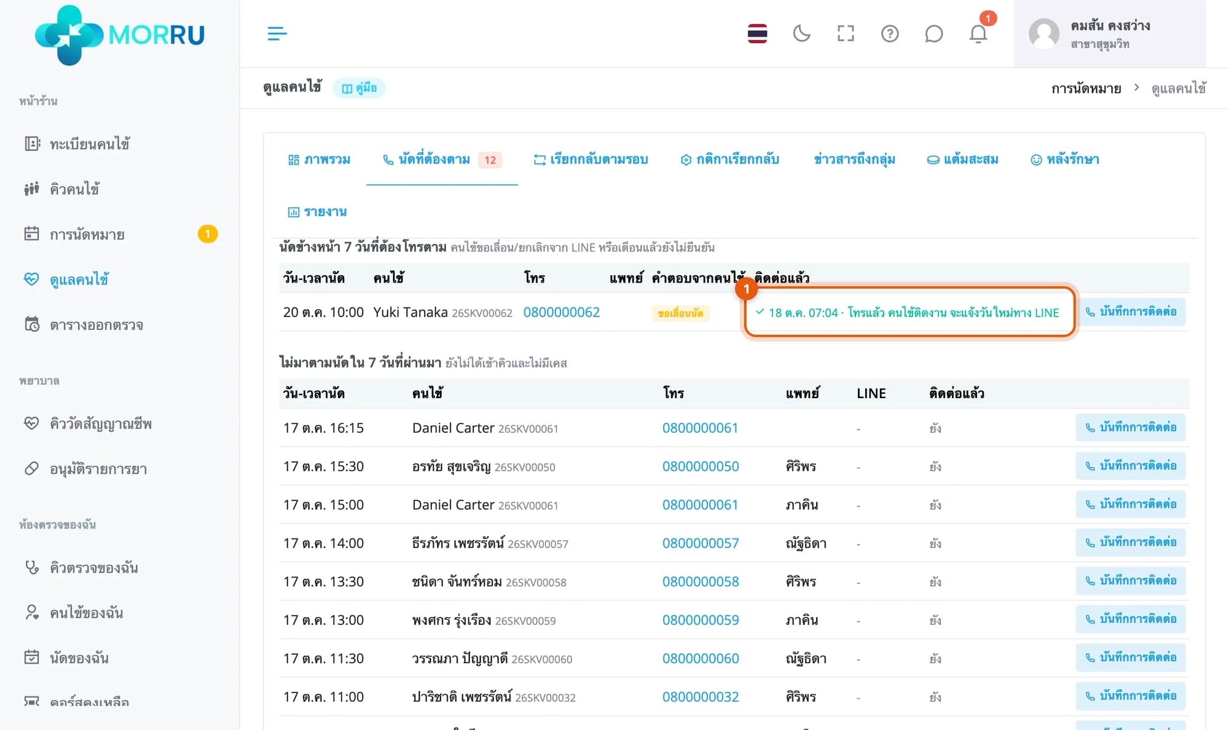Click the ขอเลื่อนนัด status badge
The image size is (1229, 730).
[680, 313]
